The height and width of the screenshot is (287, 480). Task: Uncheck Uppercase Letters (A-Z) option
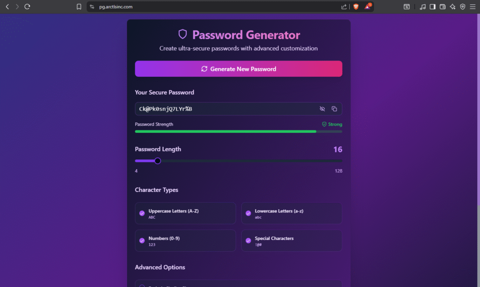pyautogui.click(x=142, y=213)
